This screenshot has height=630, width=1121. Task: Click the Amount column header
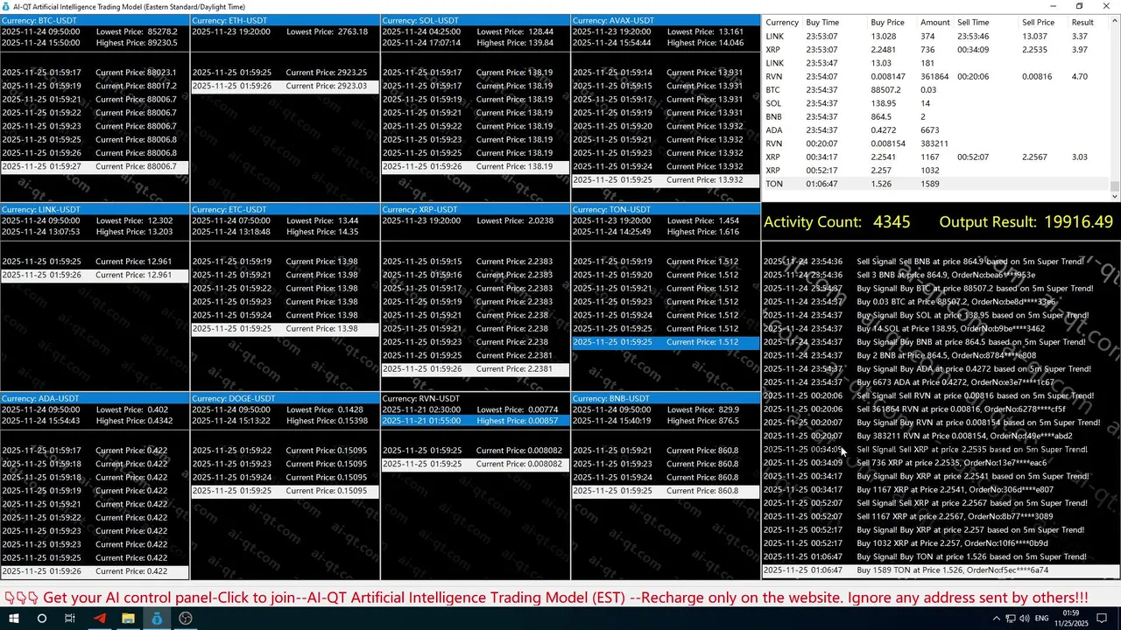[934, 22]
